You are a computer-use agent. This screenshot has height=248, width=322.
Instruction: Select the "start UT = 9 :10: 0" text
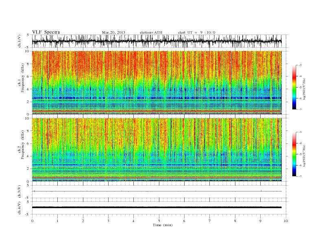[196, 32]
